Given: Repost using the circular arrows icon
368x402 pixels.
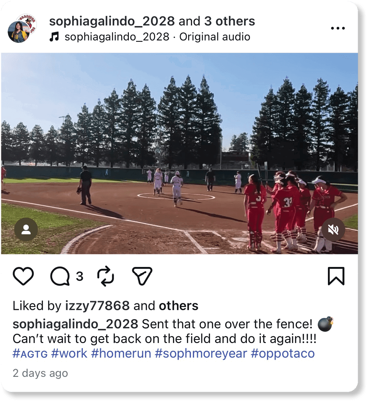Looking at the screenshot, I should click(105, 276).
